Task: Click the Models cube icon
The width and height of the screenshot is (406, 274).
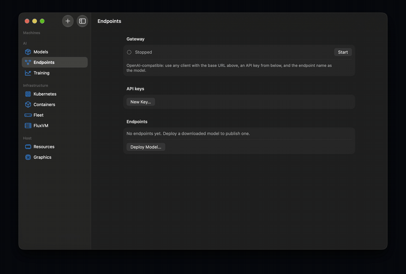Action: tap(28, 52)
